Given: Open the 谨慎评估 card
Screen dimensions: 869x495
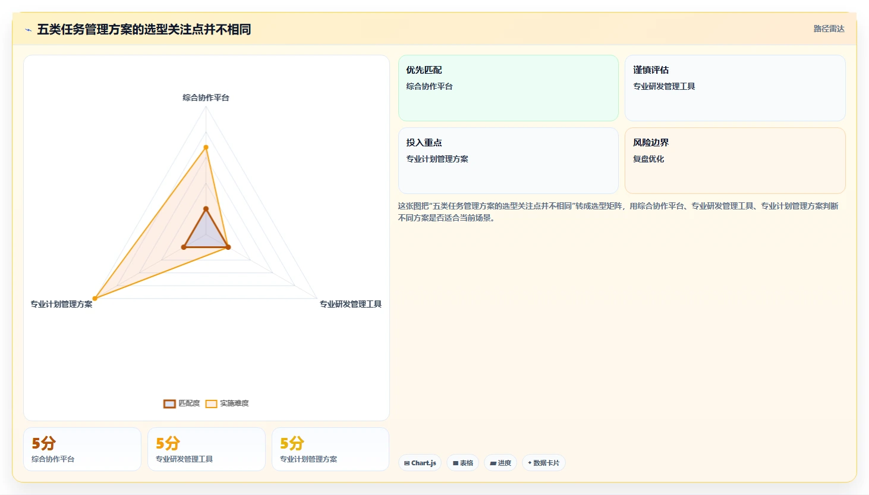Looking at the screenshot, I should pyautogui.click(x=735, y=88).
